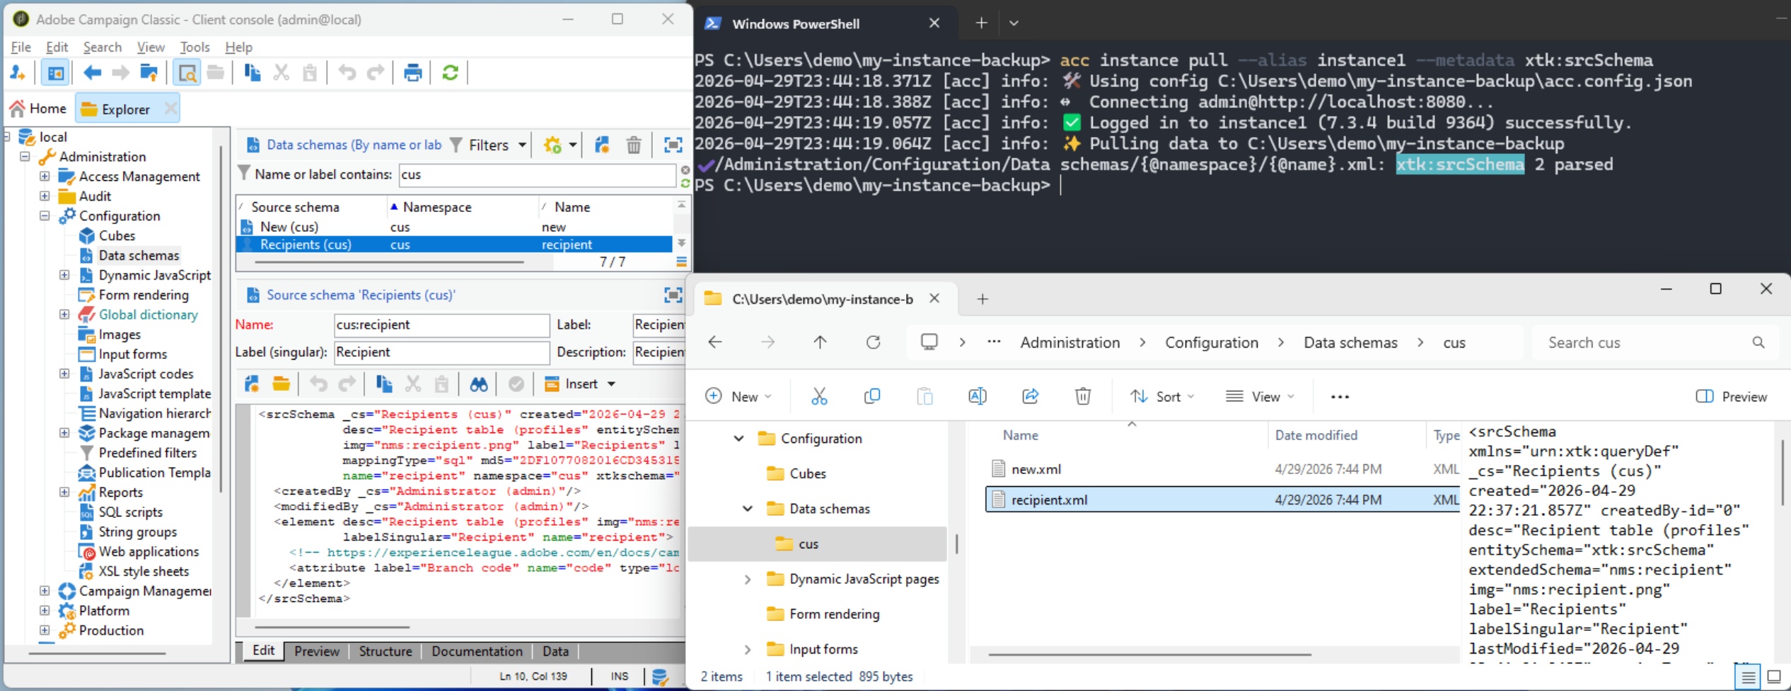Click the Rename icon in File Explorer toolbar
The height and width of the screenshot is (691, 1791).
click(978, 396)
